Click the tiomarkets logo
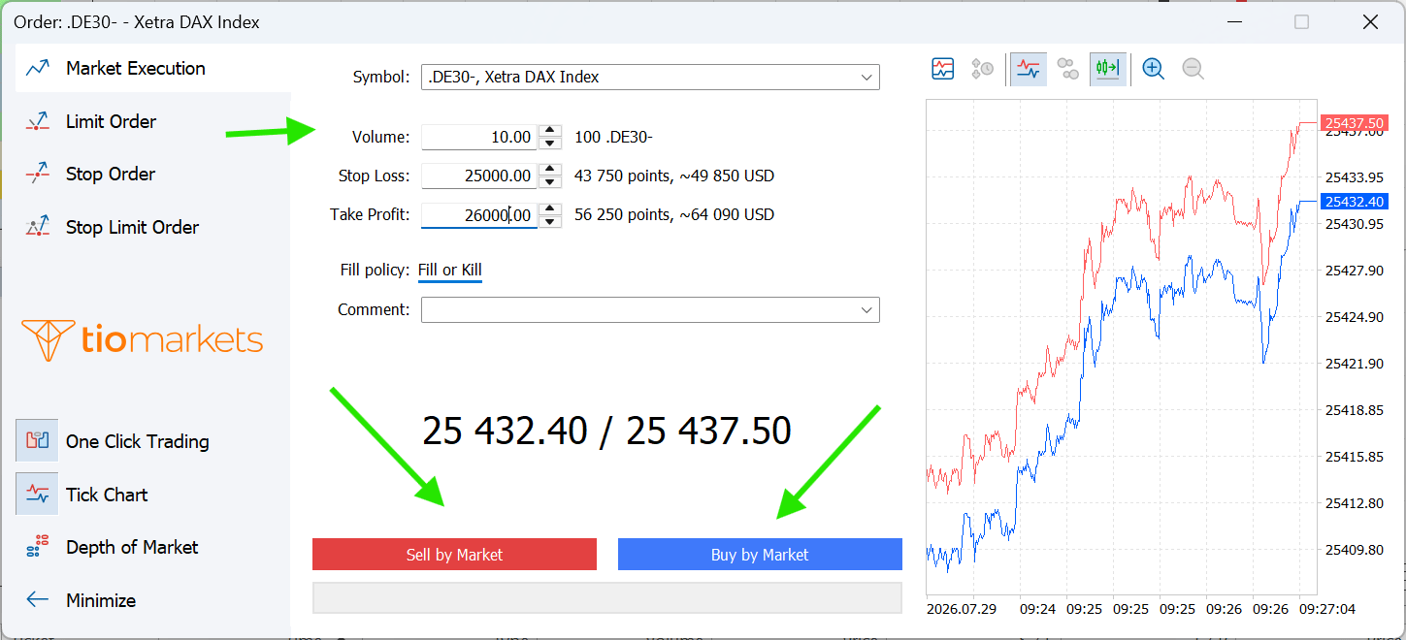The width and height of the screenshot is (1406, 640). click(x=143, y=340)
